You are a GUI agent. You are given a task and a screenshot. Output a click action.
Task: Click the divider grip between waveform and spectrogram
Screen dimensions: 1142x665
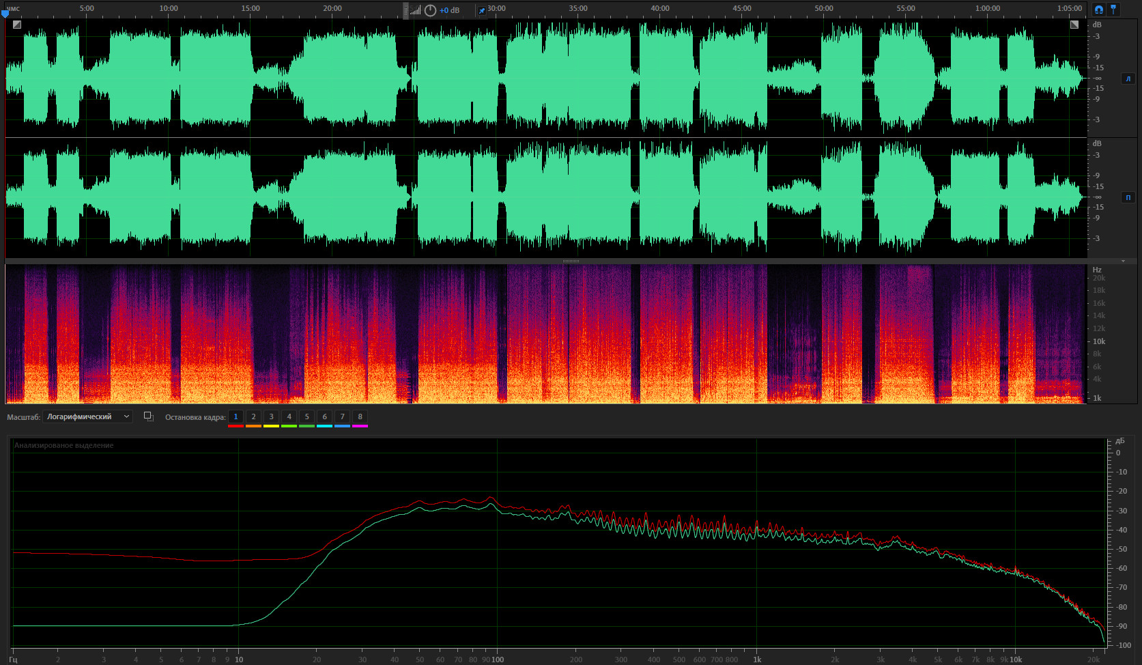(x=571, y=261)
